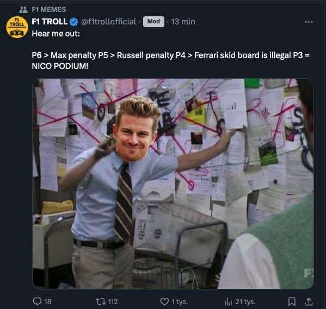Open the three-dot more options menu

point(309,22)
